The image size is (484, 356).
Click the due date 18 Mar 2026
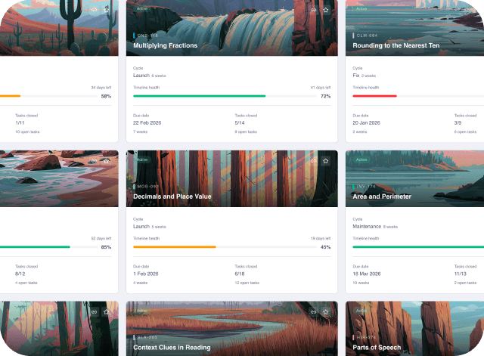(367, 274)
